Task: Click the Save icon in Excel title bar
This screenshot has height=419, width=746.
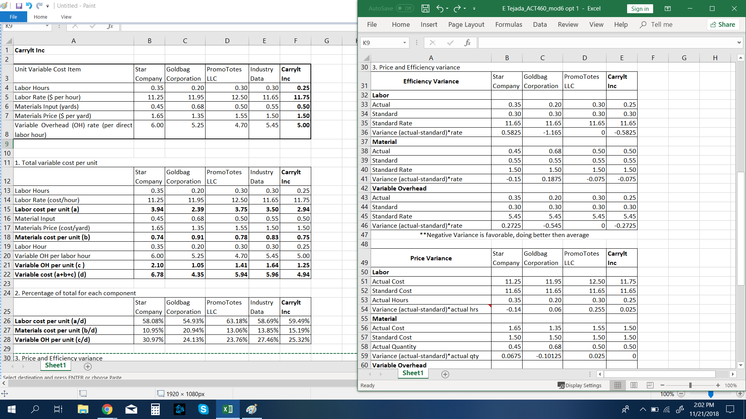Action: 425,9
